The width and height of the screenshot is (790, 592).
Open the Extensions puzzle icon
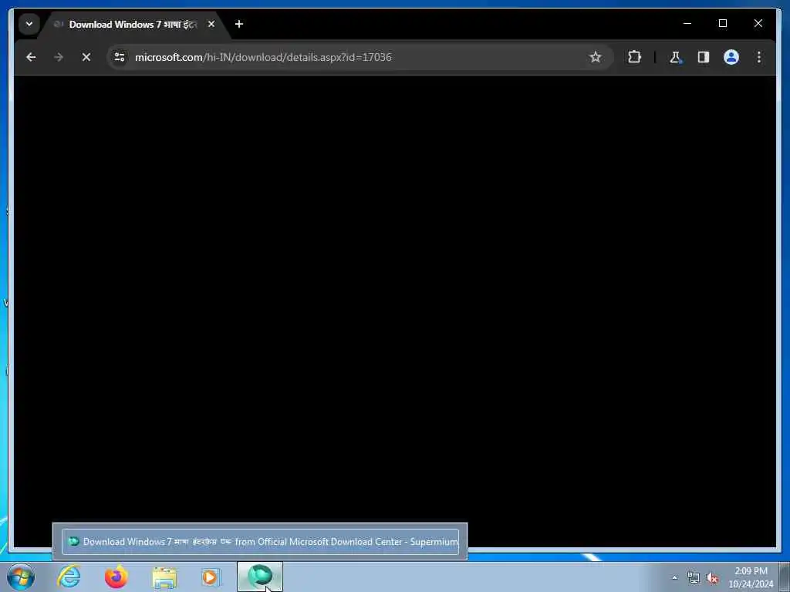[x=634, y=57]
